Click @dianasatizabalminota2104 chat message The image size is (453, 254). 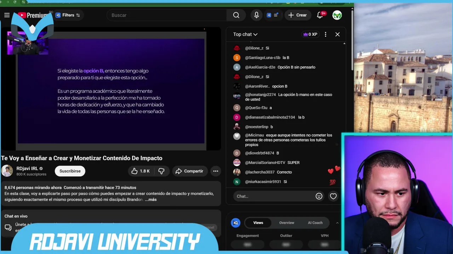click(301, 117)
